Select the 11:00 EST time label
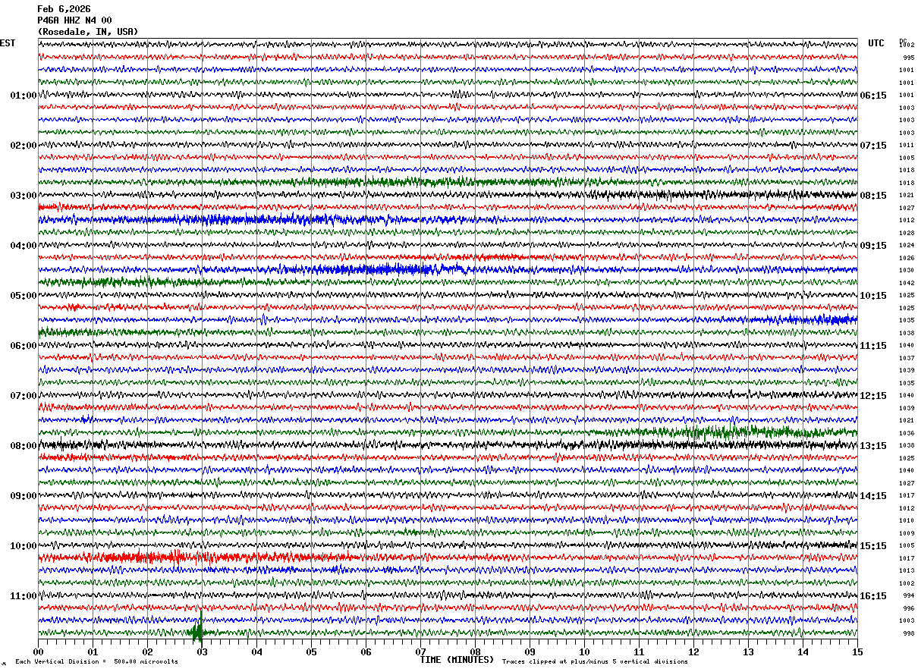 pos(24,596)
